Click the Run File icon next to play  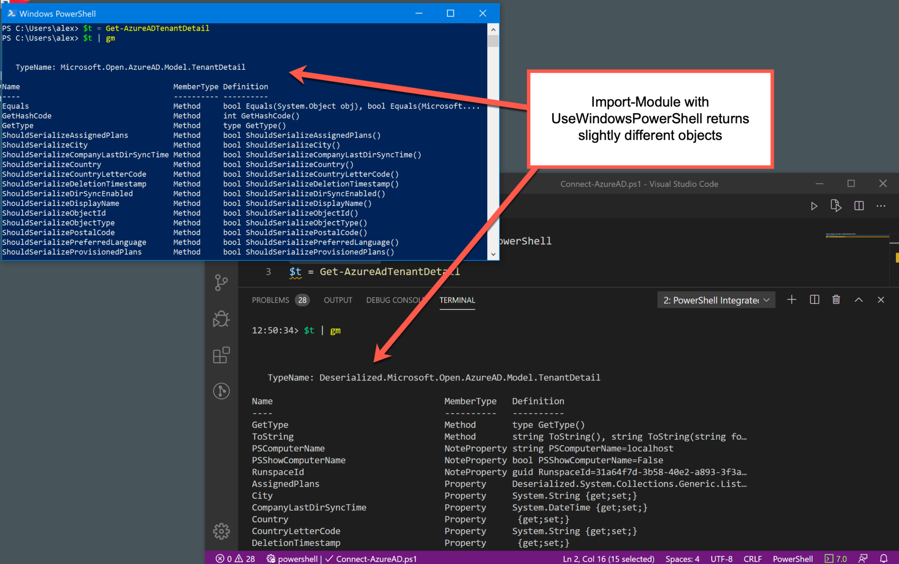(x=836, y=206)
